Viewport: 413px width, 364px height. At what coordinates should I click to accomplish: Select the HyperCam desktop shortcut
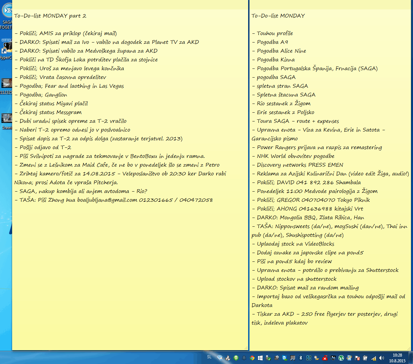pyautogui.click(x=6, y=49)
